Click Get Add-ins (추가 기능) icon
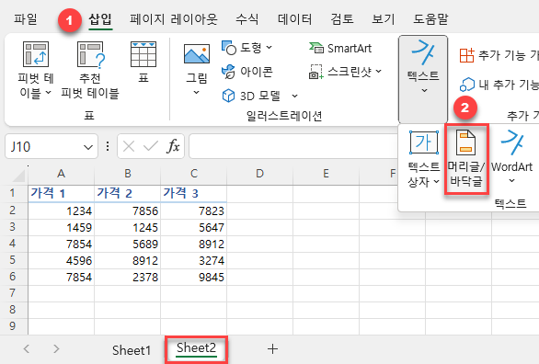 [x=467, y=55]
